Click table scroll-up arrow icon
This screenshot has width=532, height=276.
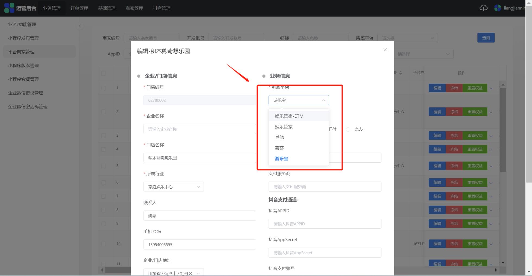[x=503, y=85]
